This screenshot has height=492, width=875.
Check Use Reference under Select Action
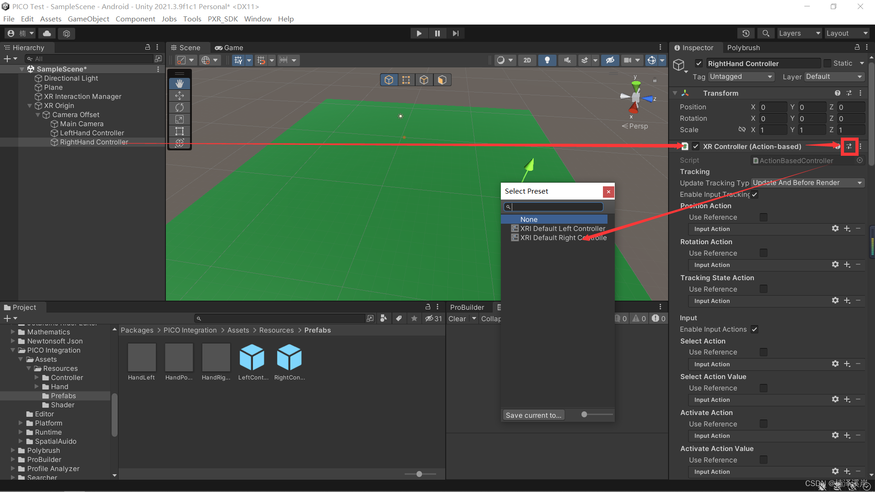[x=764, y=352]
